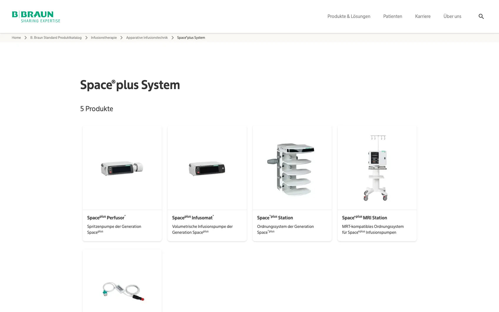The width and height of the screenshot is (499, 312).
Task: Open the Produkte & Lösungen menu
Action: [x=349, y=16]
